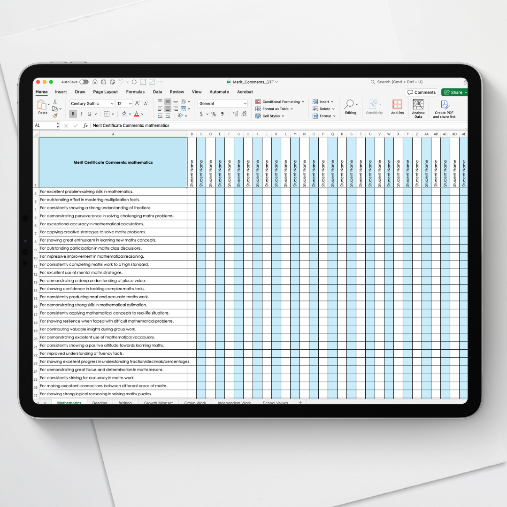This screenshot has height=507, width=507.
Task: Open the Growth Mindset sheet tab
Action: (158, 403)
